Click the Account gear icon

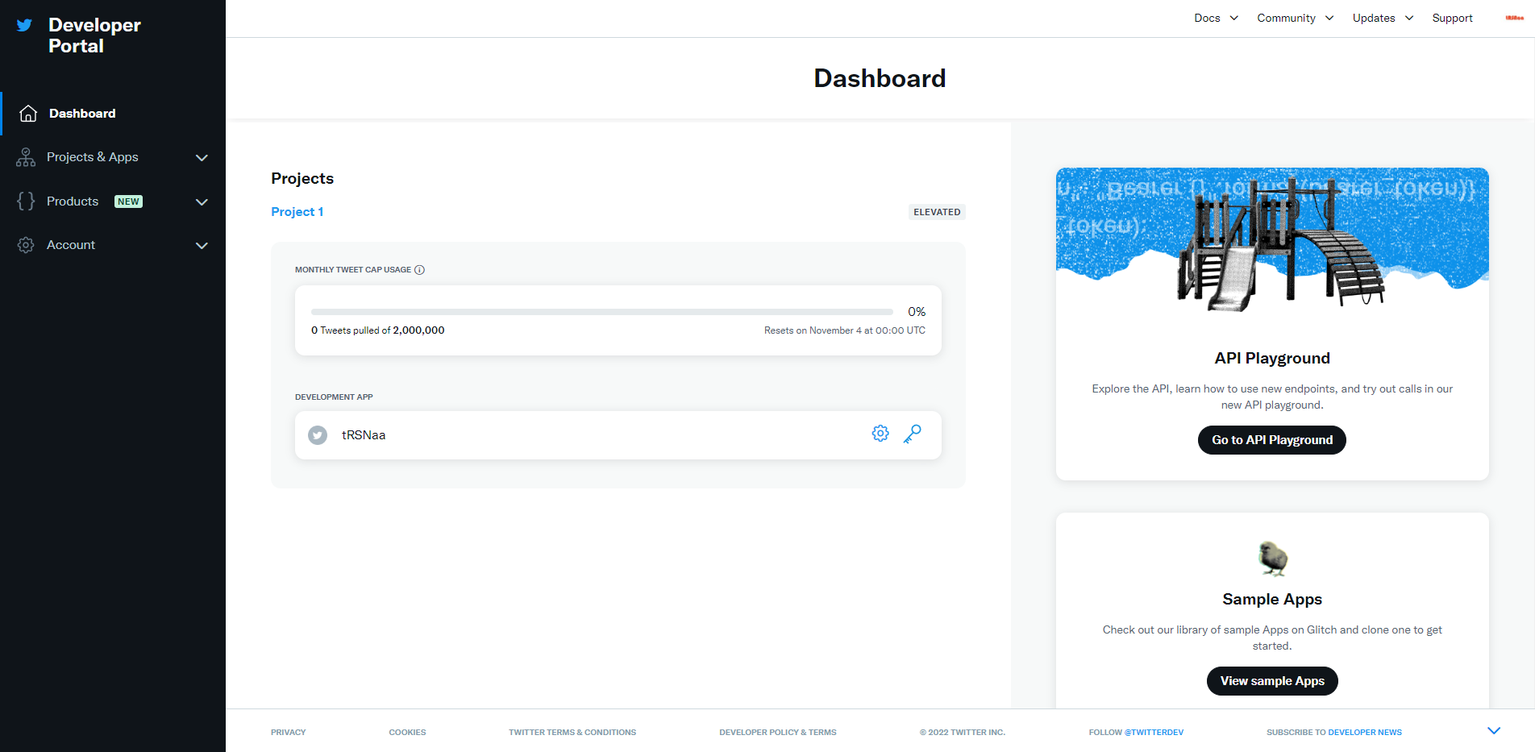click(x=26, y=245)
